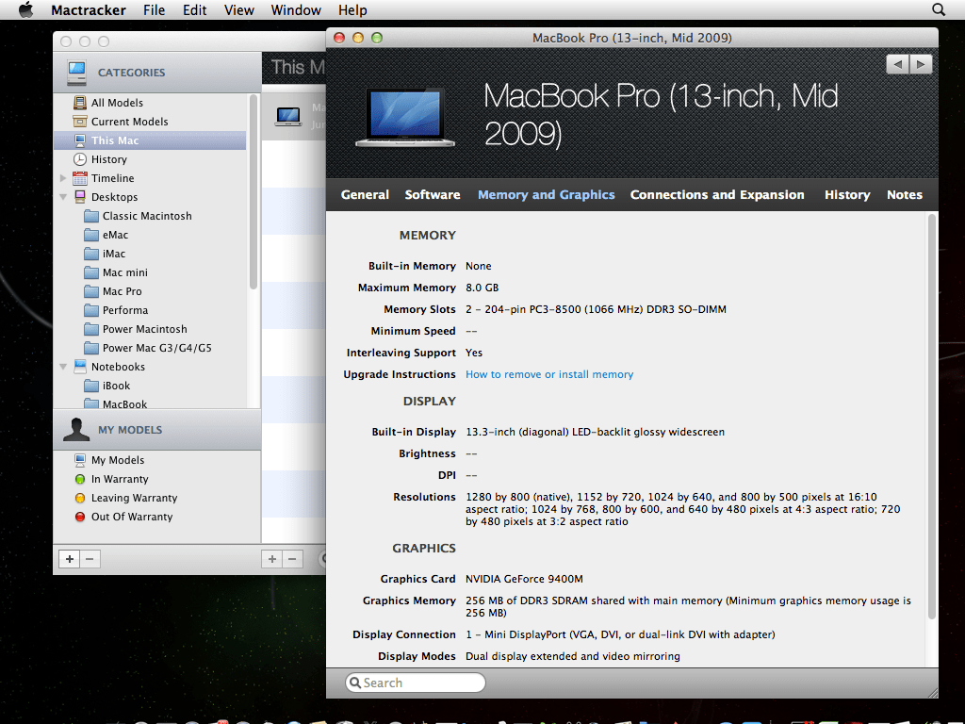965x724 pixels.
Task: Collapse the Notebooks disclosure triangle
Action: coord(63,367)
